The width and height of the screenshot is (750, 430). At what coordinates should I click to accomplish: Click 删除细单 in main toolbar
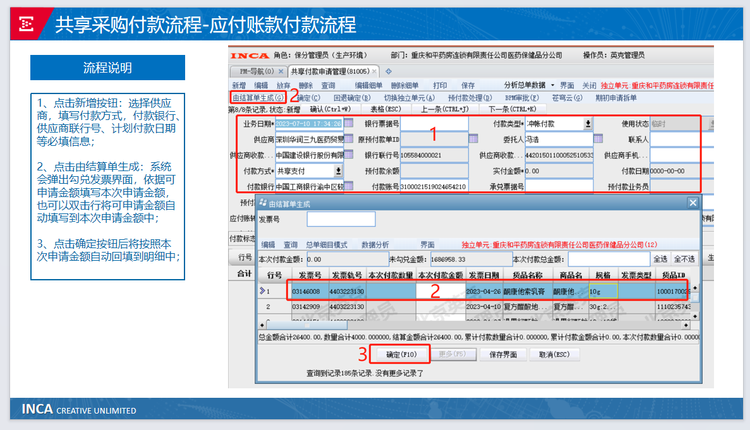[404, 85]
